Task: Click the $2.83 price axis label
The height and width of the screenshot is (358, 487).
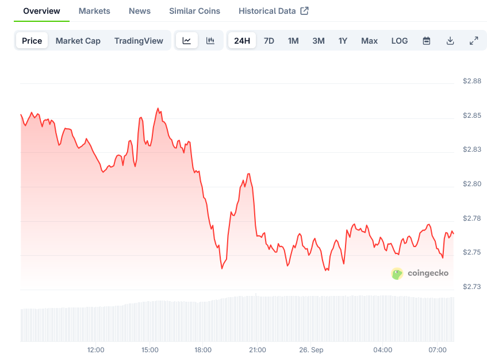Action: (x=472, y=149)
